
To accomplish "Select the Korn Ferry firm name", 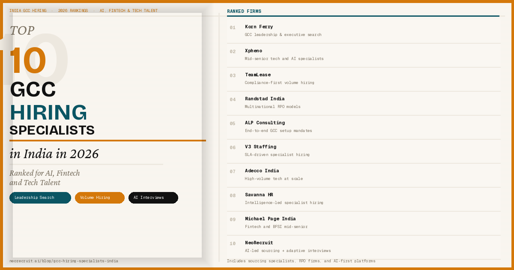I will pos(259,27).
